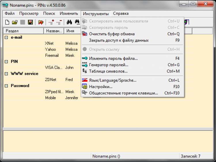
Task: Collapse the Password section
Action: point(6,85)
